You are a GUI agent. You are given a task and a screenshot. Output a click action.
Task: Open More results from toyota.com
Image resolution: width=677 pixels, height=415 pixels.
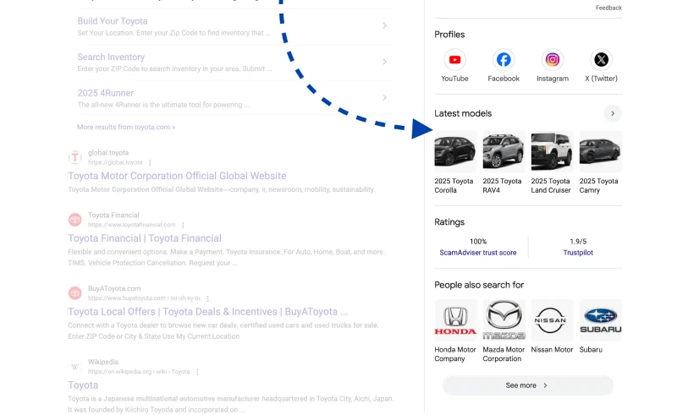(126, 128)
